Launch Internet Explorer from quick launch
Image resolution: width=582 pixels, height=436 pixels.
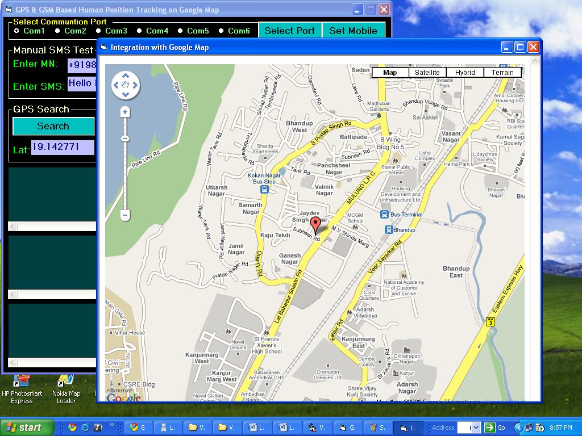click(x=85, y=427)
